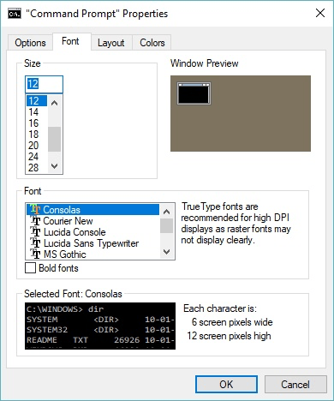Cancel the properties dialog
Screen dimensions: 334x401
(295, 384)
